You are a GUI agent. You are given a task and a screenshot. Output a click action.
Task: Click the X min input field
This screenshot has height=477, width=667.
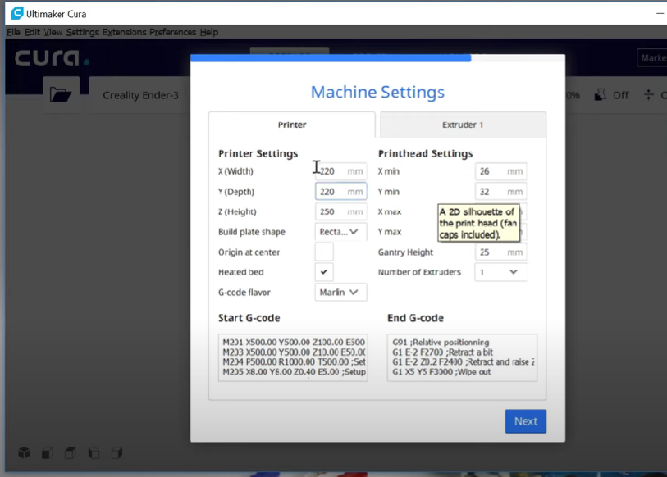(500, 171)
